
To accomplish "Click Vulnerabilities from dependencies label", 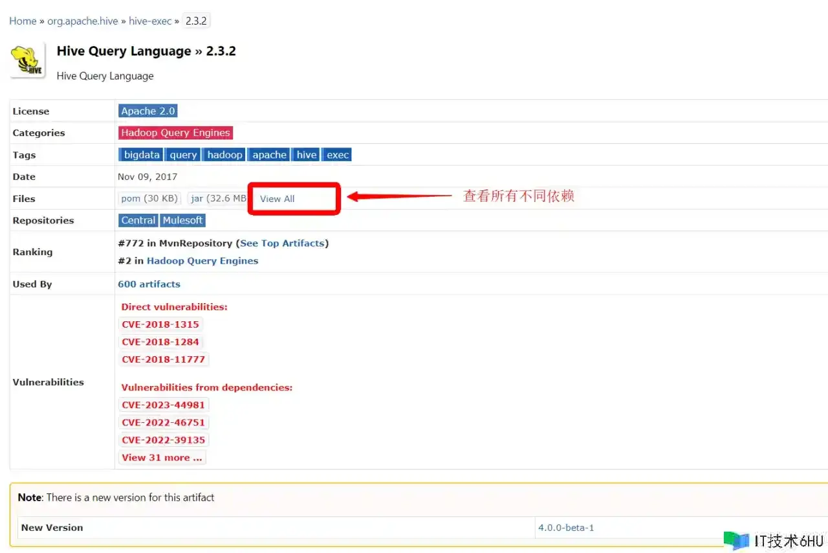I will 207,387.
